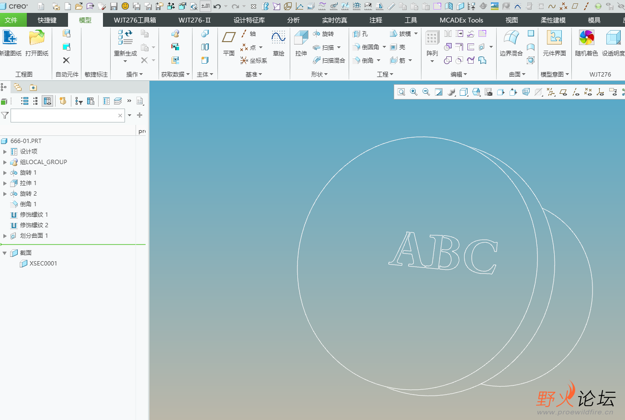
Task: Open the 新建图纸 new drawing tool
Action: (10, 43)
